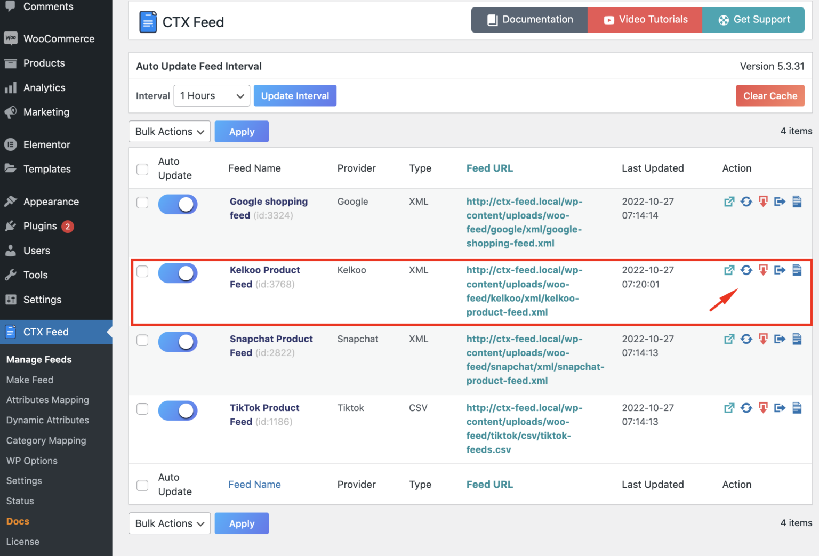Open the Google shopping feed external view icon

click(x=729, y=202)
